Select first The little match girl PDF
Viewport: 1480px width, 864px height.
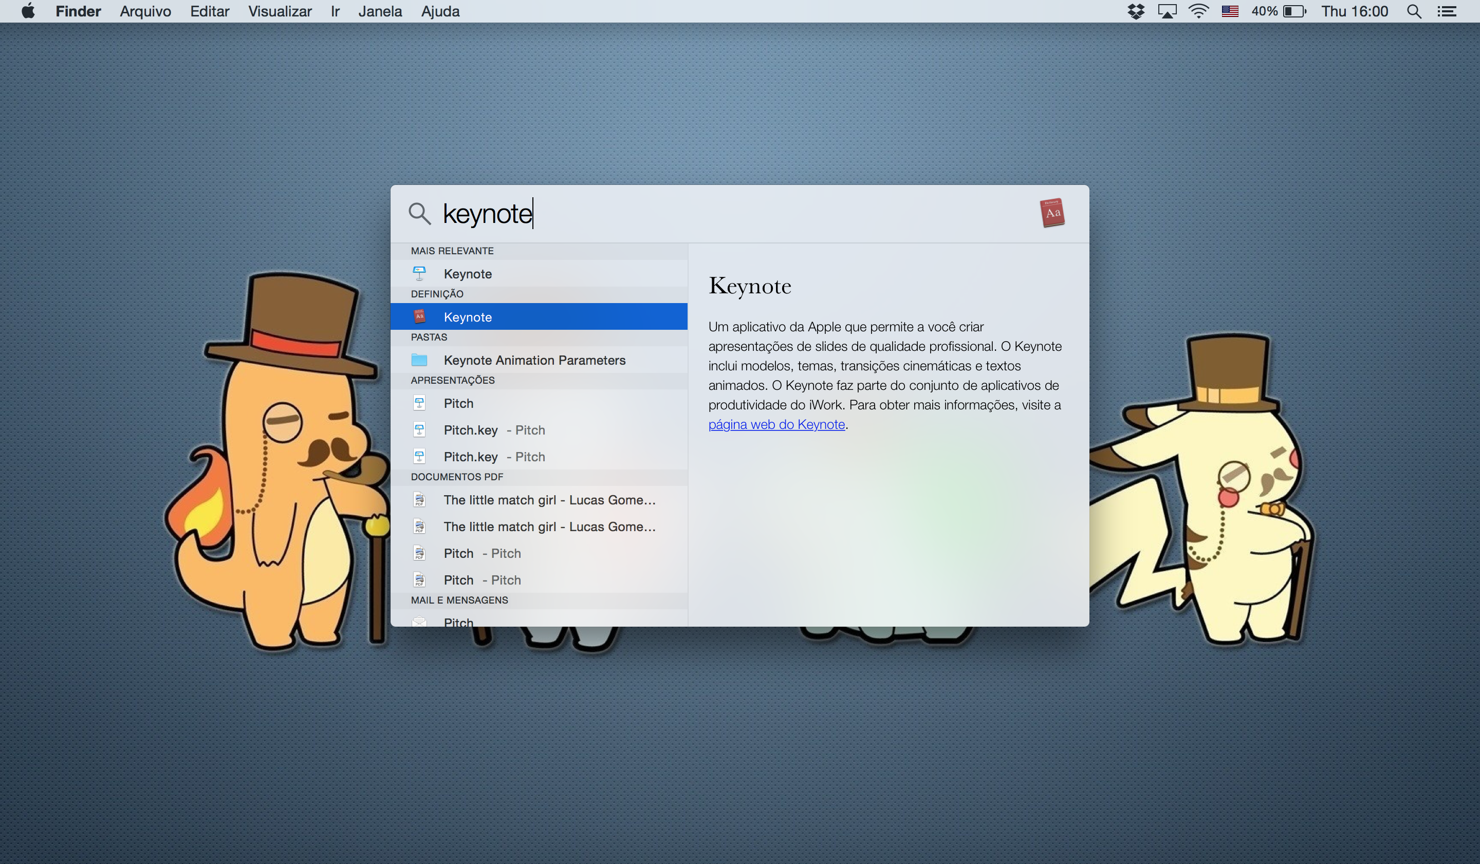[539, 500]
